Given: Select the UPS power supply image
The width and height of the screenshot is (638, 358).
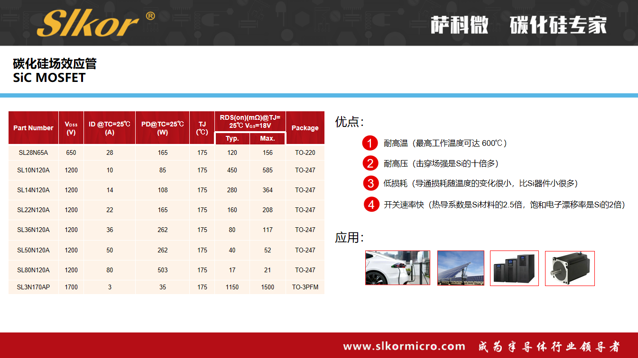Looking at the screenshot, I should pos(514,268).
